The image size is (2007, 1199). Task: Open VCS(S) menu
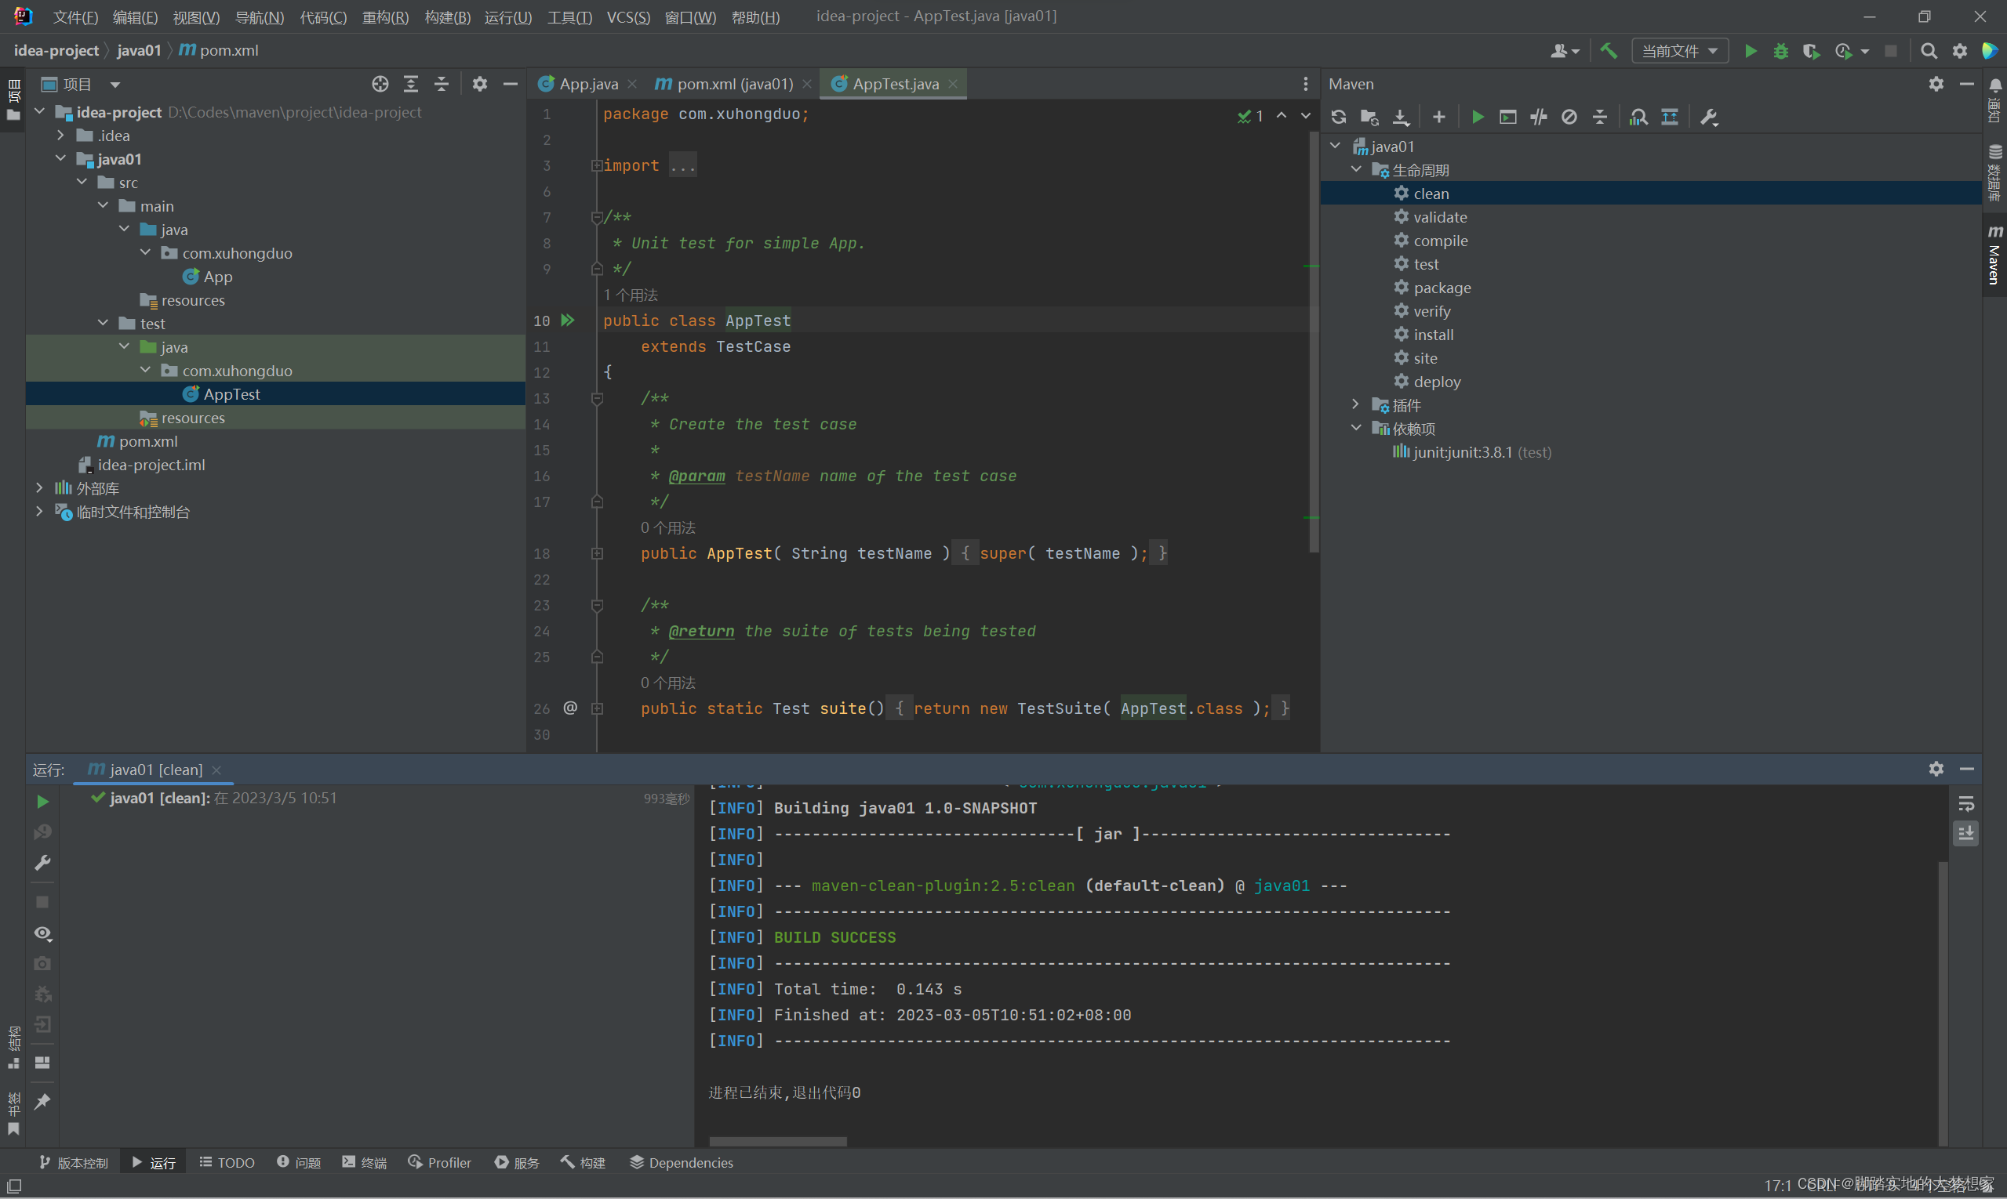tap(628, 17)
